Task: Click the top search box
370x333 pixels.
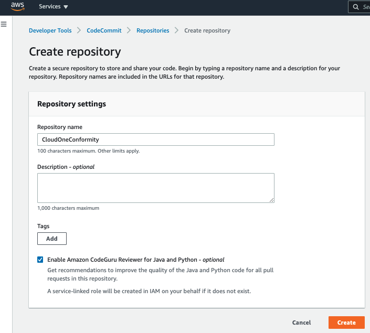Action: (359, 7)
